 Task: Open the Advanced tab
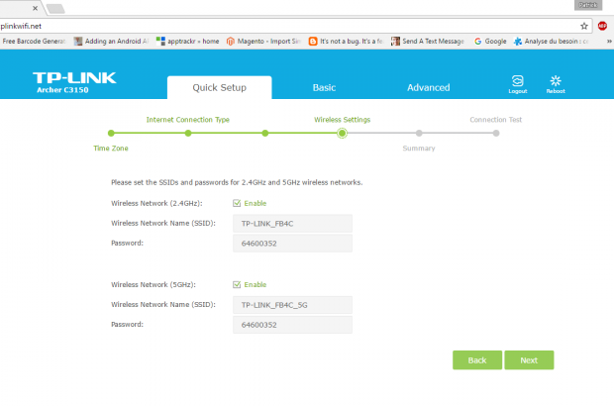428,87
